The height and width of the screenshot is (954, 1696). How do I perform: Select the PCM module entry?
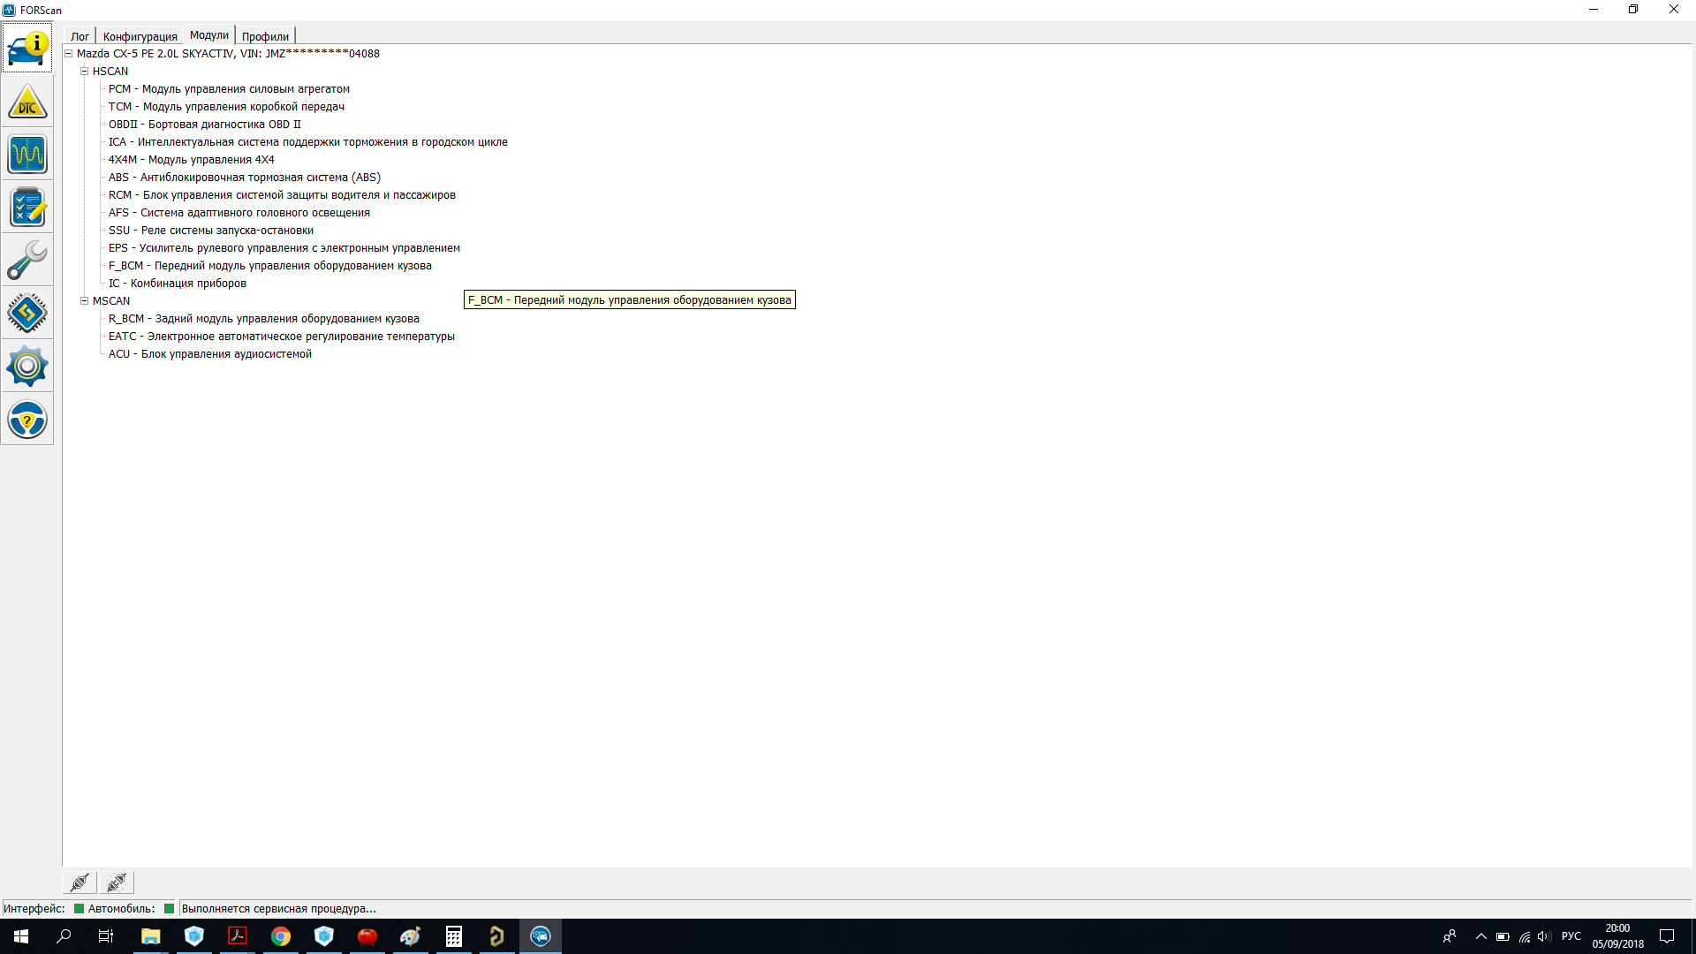click(229, 89)
